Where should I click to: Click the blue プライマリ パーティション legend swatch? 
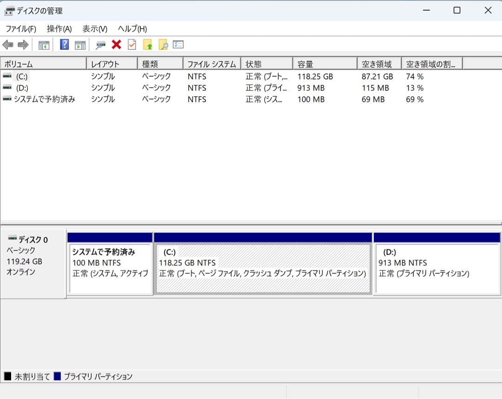(57, 376)
